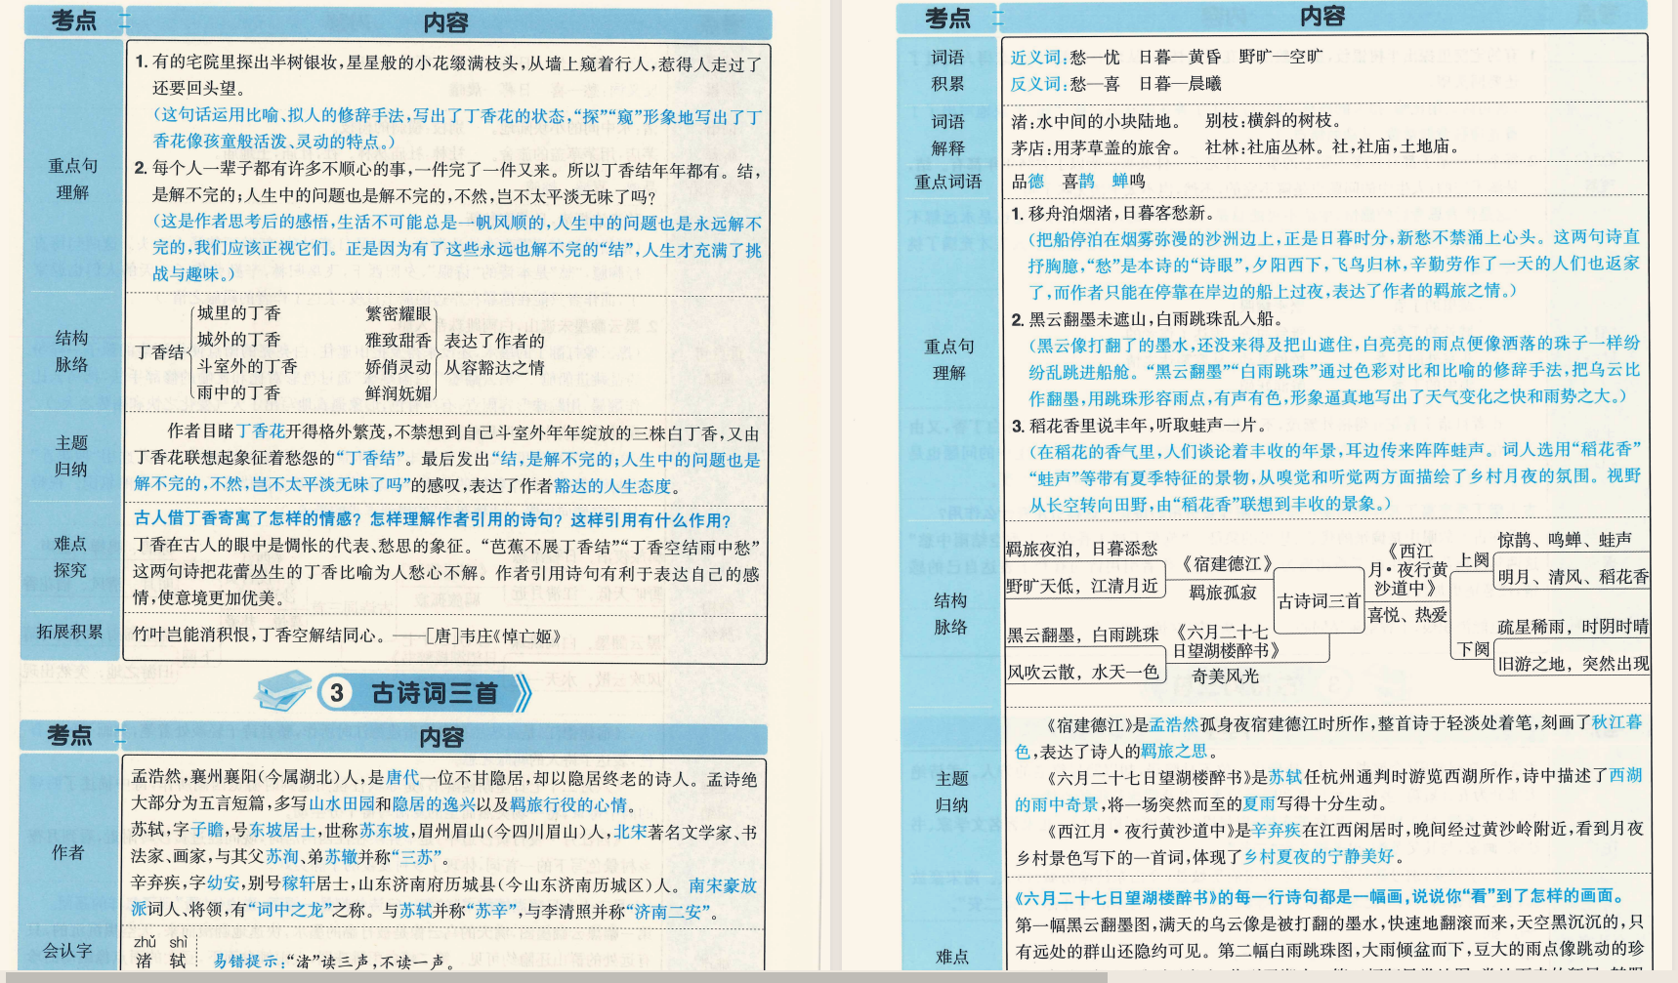Click the character 轼 under pinyin shì
The image size is (1678, 983).
click(x=178, y=962)
